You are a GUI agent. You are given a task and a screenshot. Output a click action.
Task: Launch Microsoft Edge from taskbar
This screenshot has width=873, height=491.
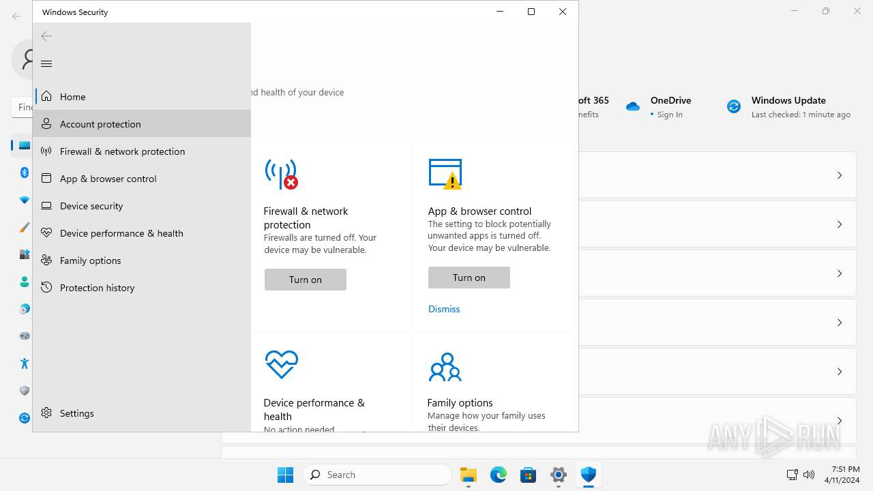pos(498,475)
